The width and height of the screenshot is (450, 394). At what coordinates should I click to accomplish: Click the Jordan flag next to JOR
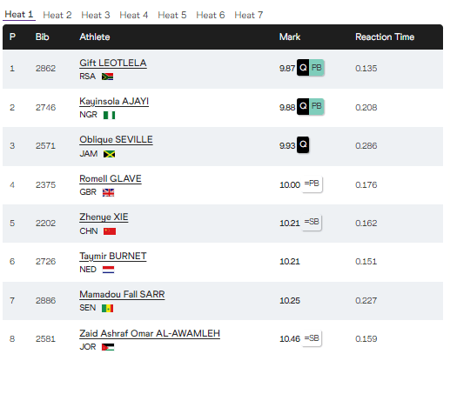(x=108, y=347)
